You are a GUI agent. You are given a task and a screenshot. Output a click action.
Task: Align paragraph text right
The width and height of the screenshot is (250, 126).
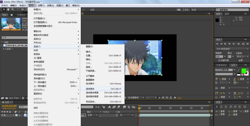[x=225, y=107]
